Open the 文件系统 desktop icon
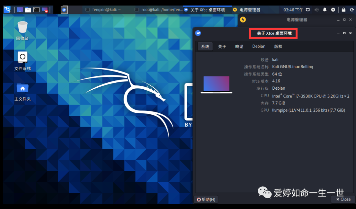Viewport: 356px width, 209px height. coord(22,61)
